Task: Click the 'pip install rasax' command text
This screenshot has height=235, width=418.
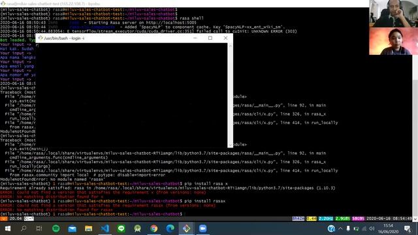Action: coord(204,201)
